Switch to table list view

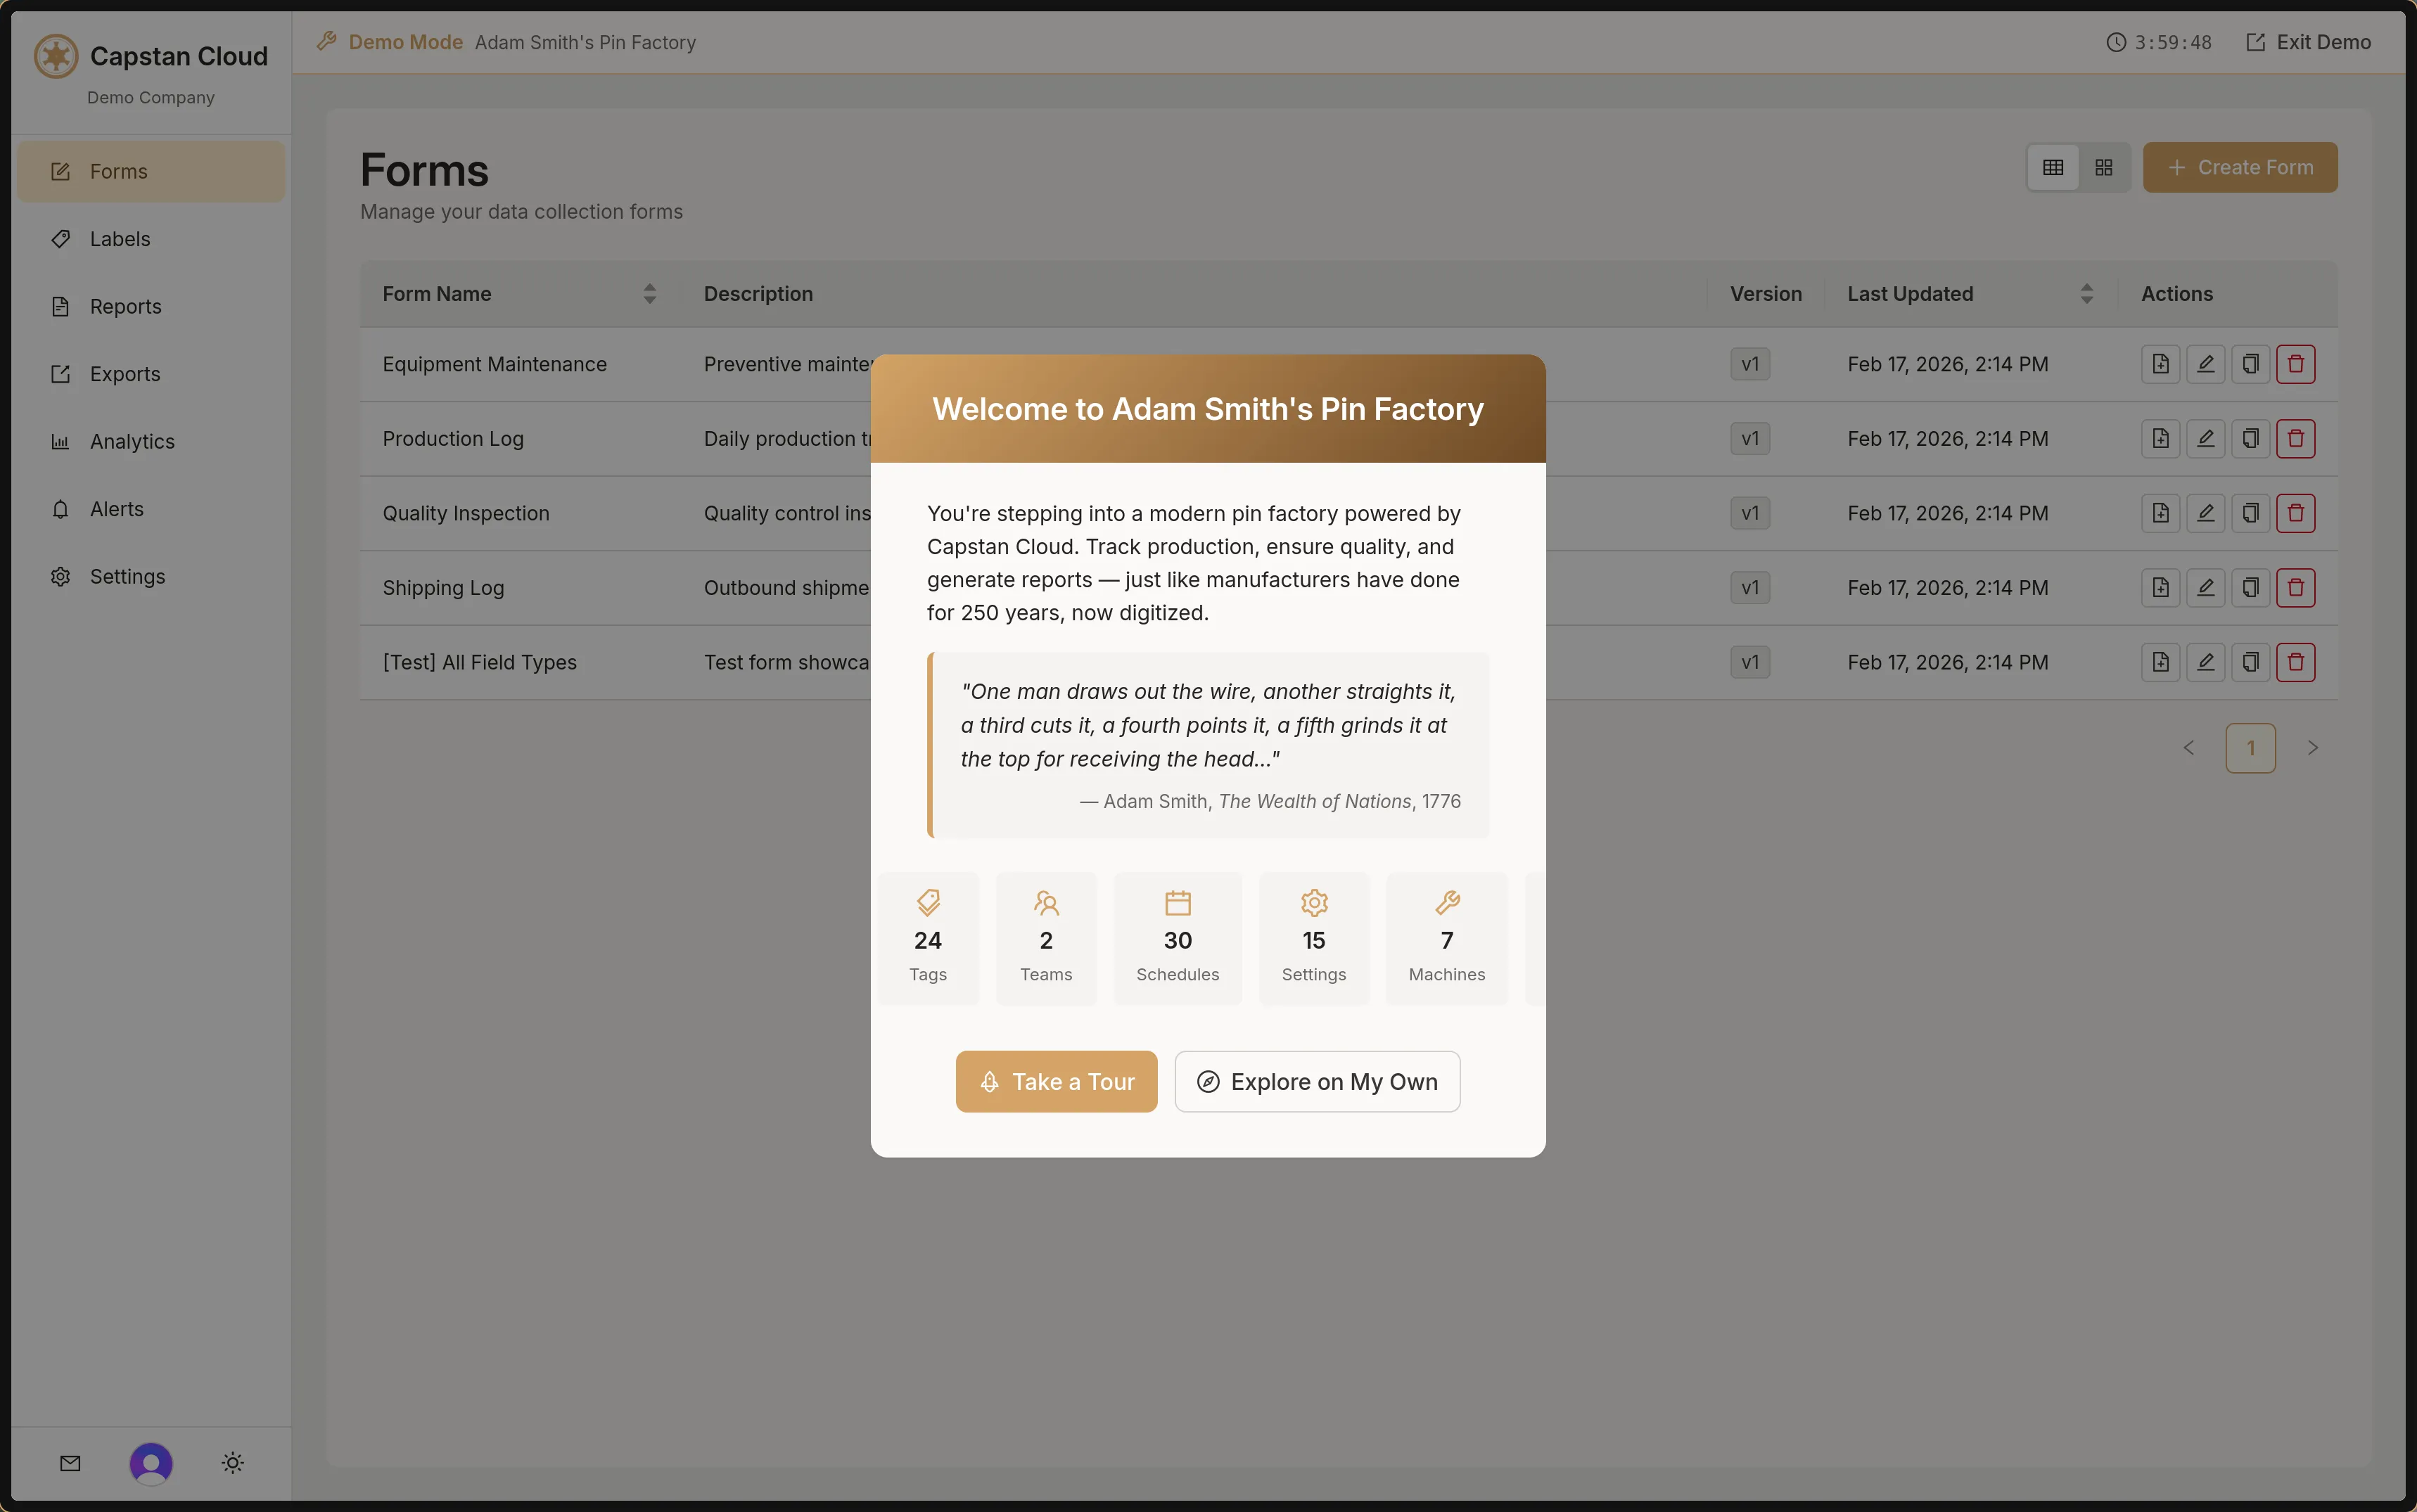click(x=2053, y=168)
